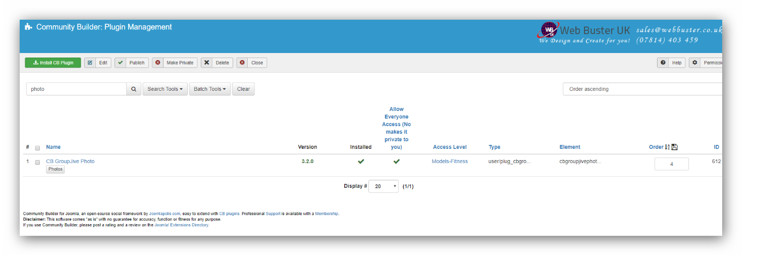The width and height of the screenshot is (757, 255).
Task: Tick the CB GroupJive Photo row checkbox
Action: click(37, 162)
